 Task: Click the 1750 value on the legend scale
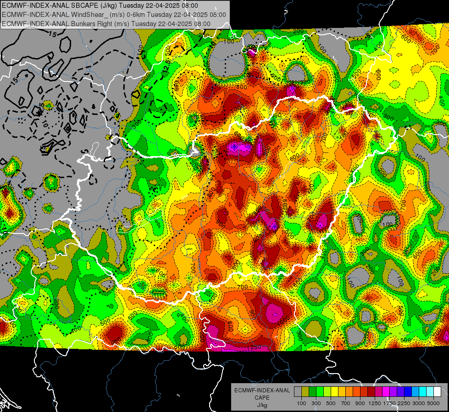tap(389, 403)
